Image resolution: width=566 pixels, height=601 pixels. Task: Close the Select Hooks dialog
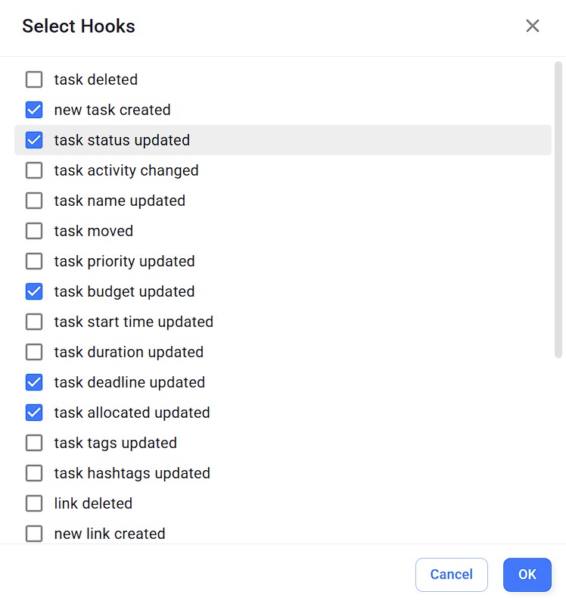[x=533, y=26]
